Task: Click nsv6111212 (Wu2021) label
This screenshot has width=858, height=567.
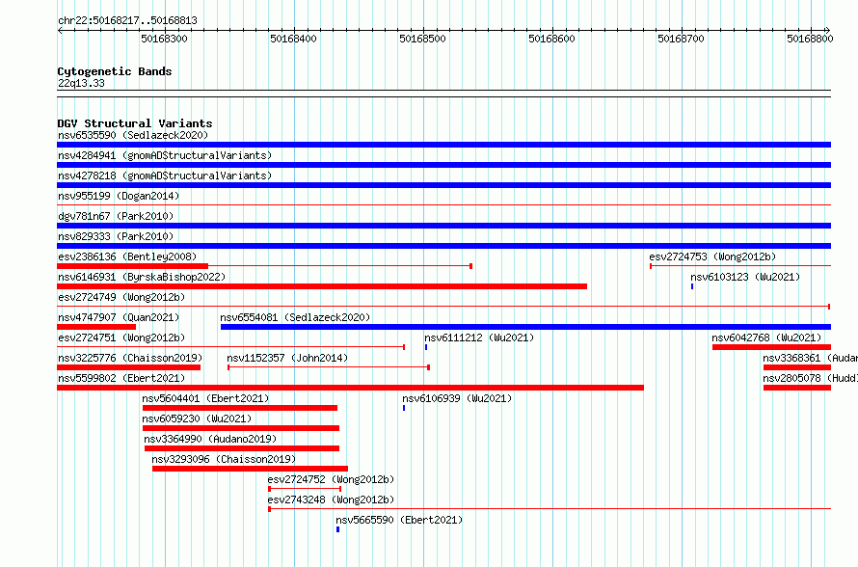Action: tap(479, 337)
